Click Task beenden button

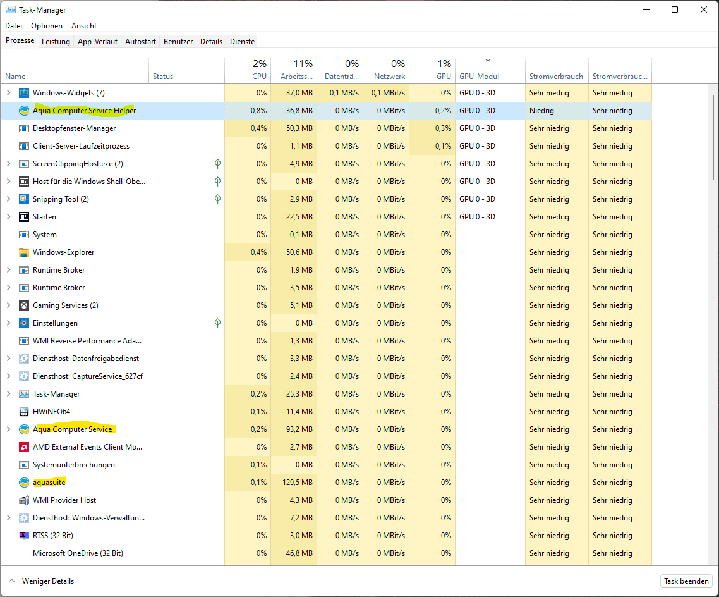click(x=686, y=581)
